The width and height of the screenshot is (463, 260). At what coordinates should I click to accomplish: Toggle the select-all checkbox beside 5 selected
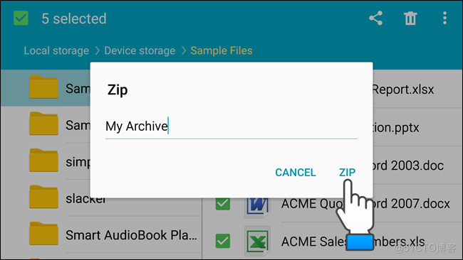(21, 18)
